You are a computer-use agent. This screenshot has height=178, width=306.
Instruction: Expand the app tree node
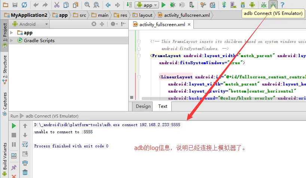[x=12, y=32]
